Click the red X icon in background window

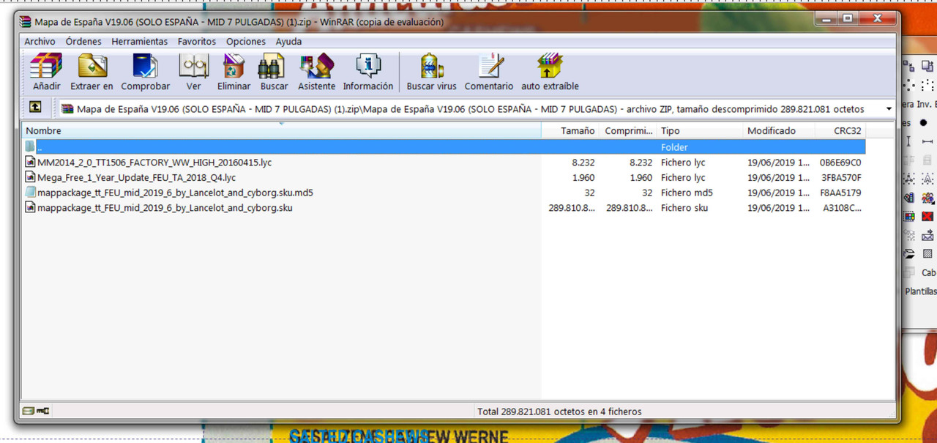point(927,216)
